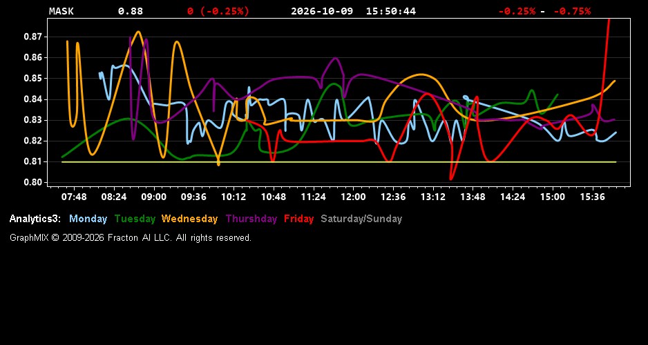Click the 0.87 y-axis label
The image size is (648, 345).
(x=33, y=37)
